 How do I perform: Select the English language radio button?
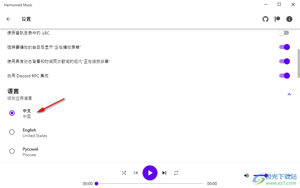(x=12, y=132)
